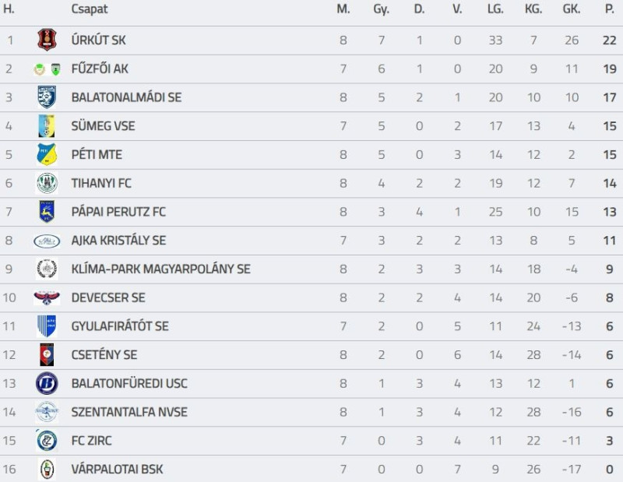Select Klíma-Park Magyarpolány SE team name
This screenshot has height=482, width=623.
click(x=160, y=269)
